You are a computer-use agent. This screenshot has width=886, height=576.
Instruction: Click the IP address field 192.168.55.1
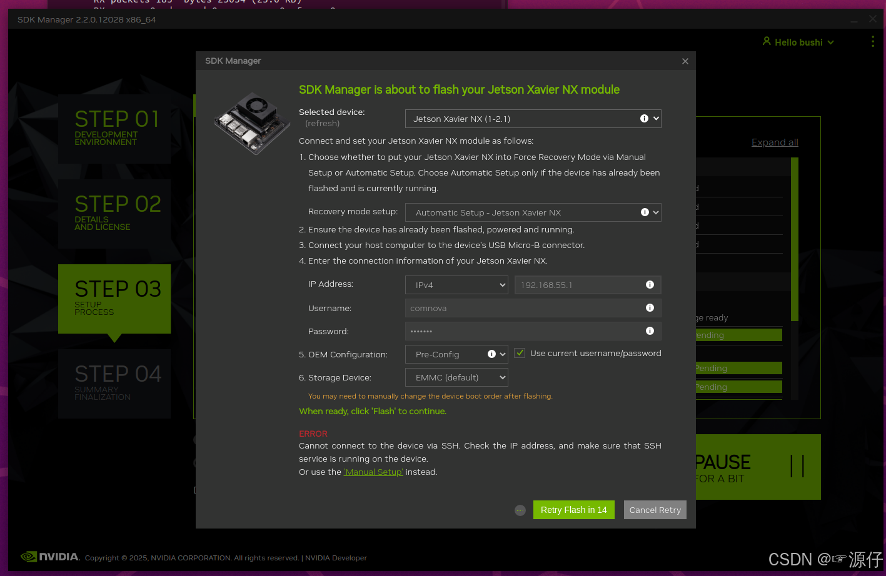(588, 285)
